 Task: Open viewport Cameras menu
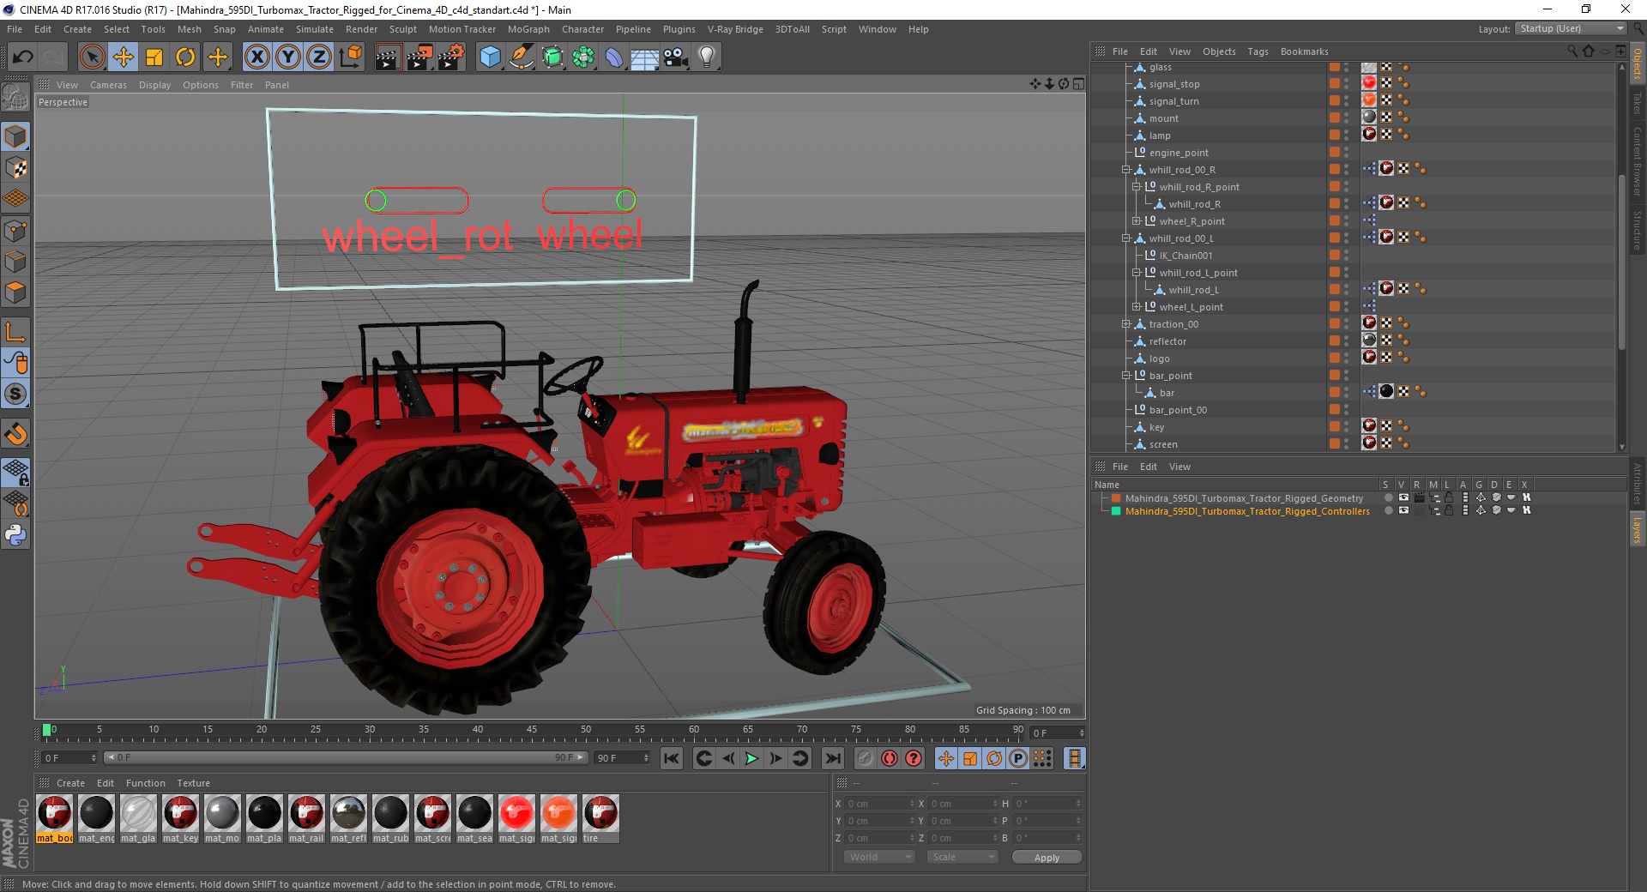point(108,85)
